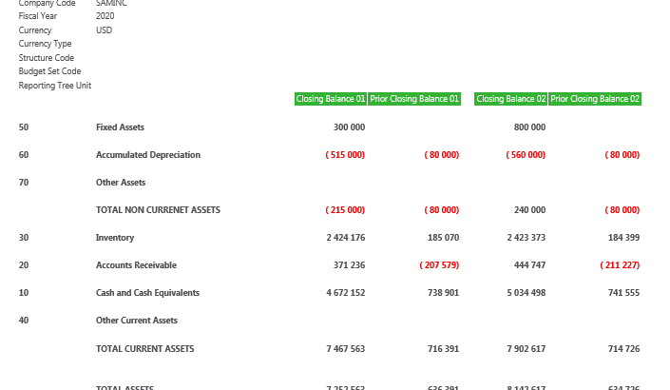Click the Budget Set Code label
670x390 pixels.
click(49, 71)
